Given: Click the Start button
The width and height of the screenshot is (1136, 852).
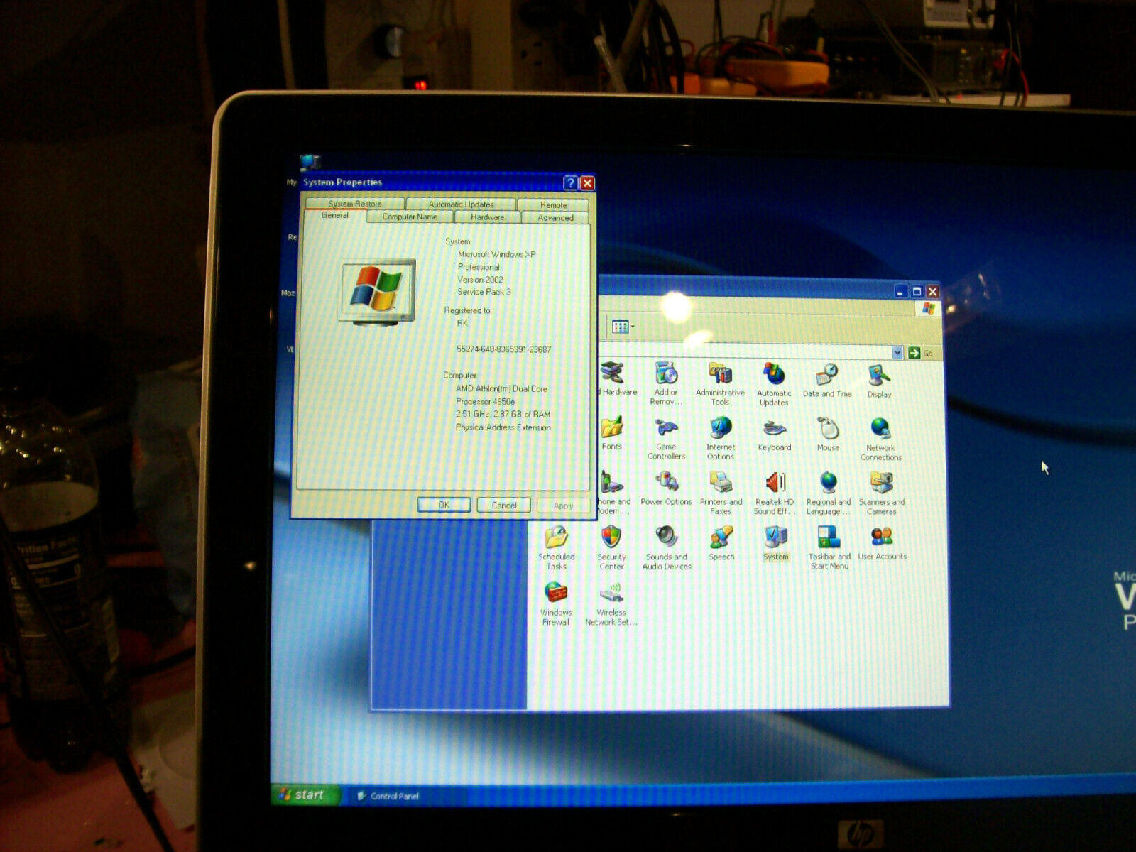Looking at the screenshot, I should 307,794.
